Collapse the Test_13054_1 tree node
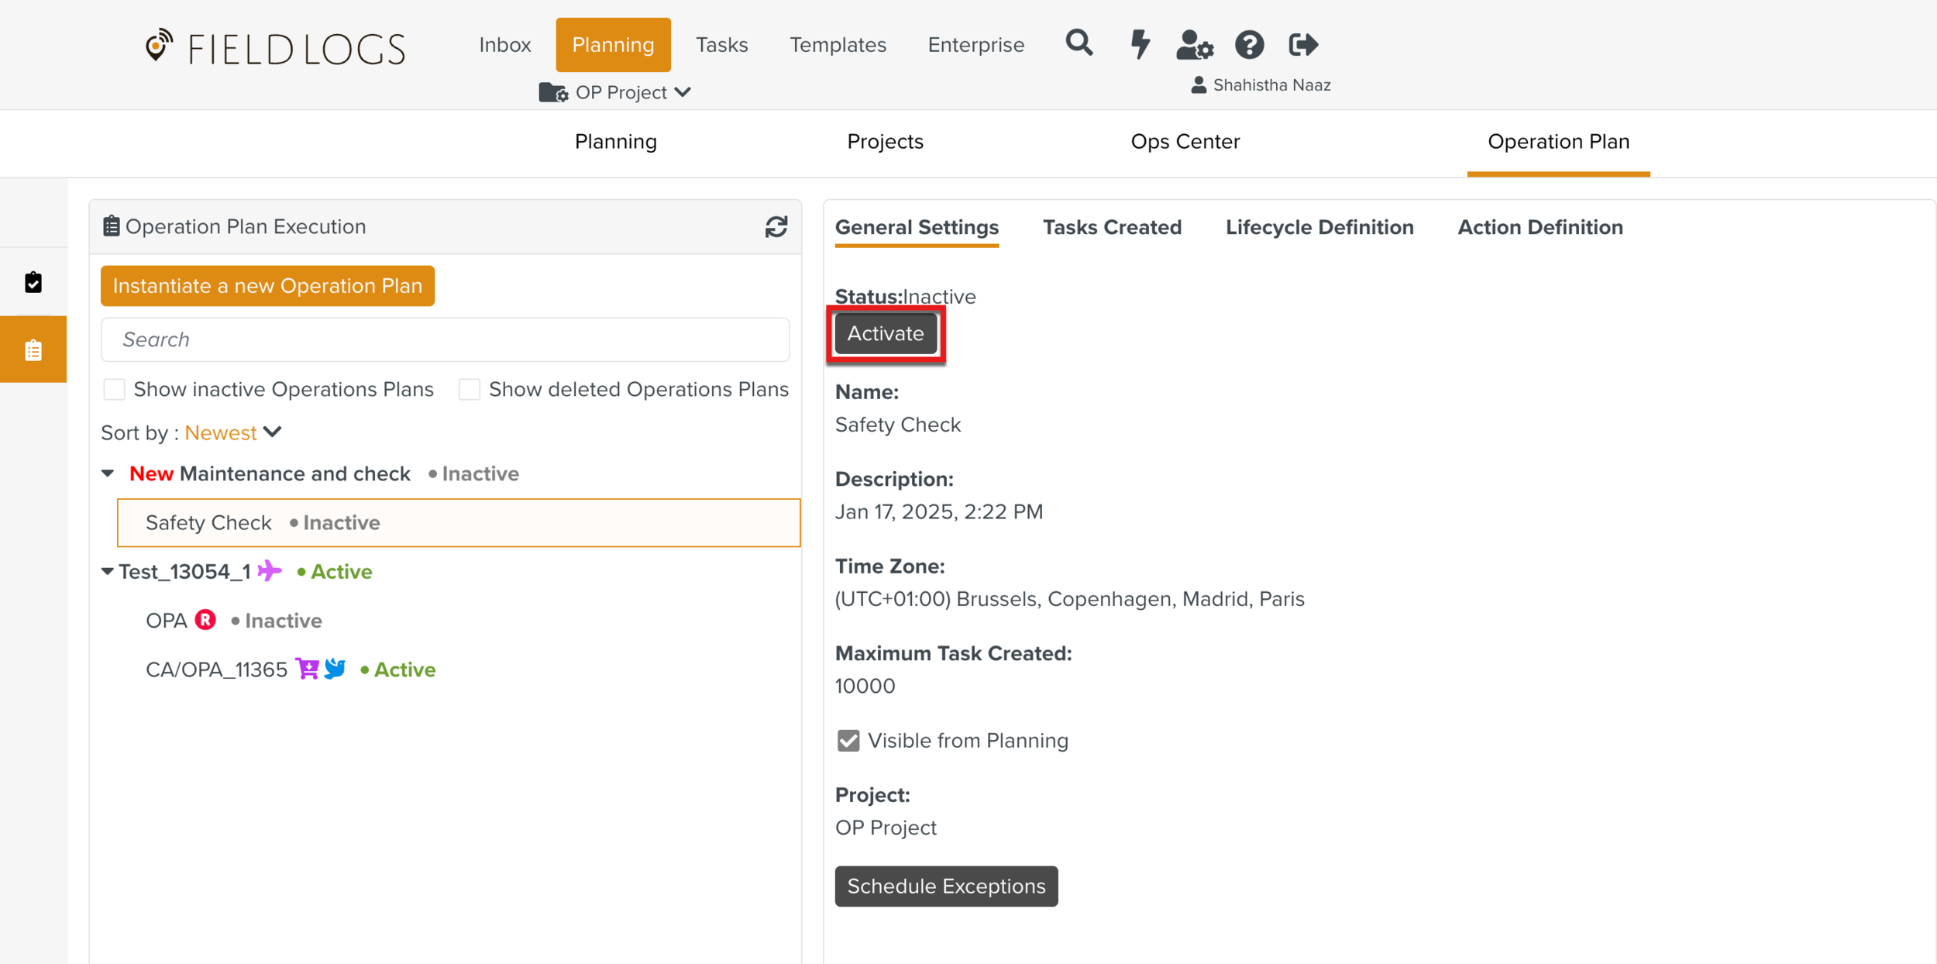 [x=108, y=572]
